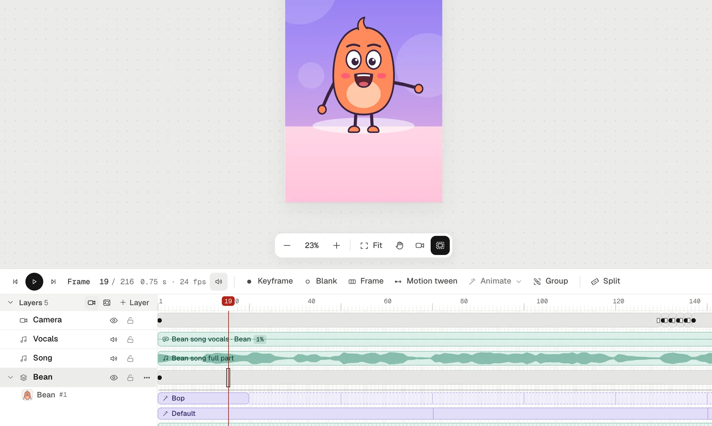Jump to the first frame
Screen dimensions: 712x426
pyautogui.click(x=15, y=282)
